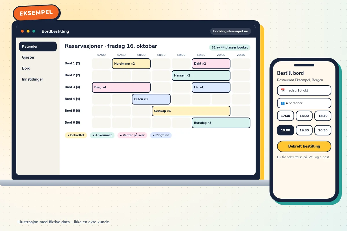Click the 17:00 column header

101,55
